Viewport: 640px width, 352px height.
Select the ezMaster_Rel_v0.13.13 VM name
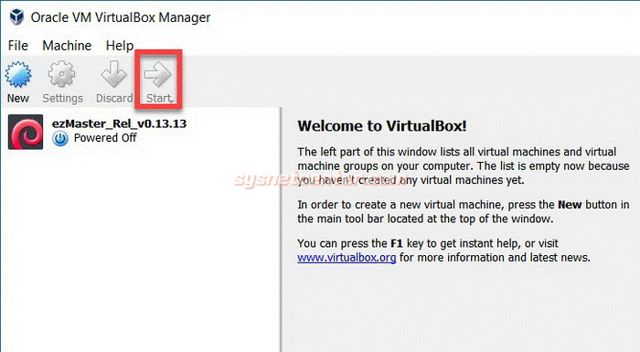pyautogui.click(x=119, y=123)
